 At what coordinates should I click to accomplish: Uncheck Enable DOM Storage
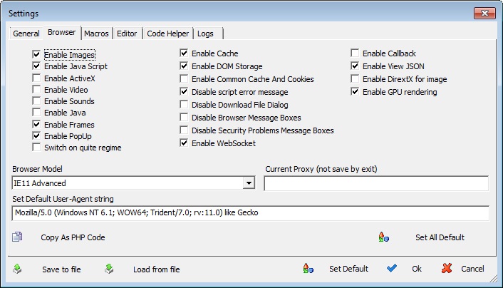[184, 66]
